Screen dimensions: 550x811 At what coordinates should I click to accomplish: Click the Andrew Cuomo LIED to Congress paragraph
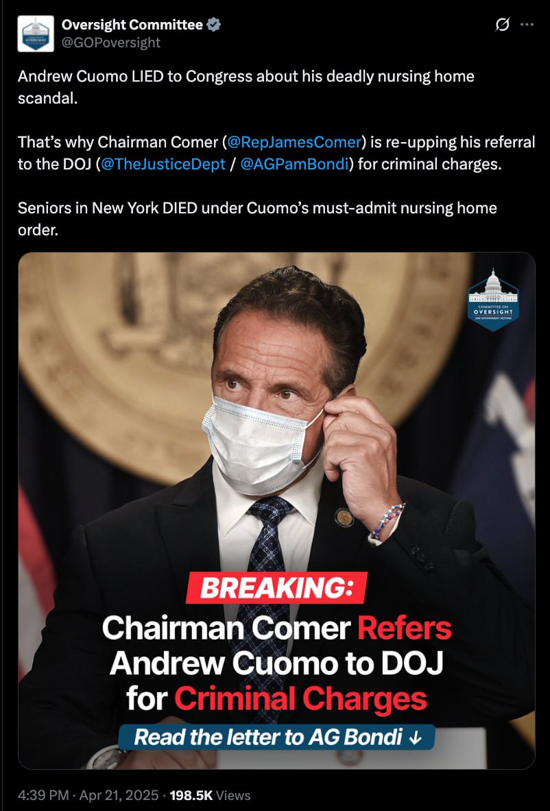coord(246,87)
